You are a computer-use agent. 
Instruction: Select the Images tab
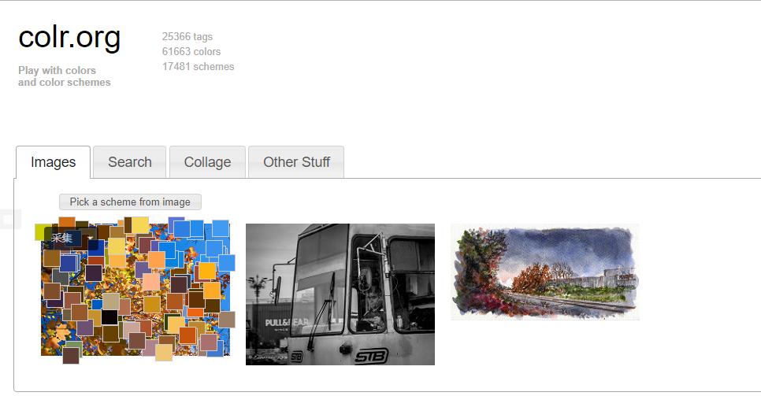pos(53,162)
